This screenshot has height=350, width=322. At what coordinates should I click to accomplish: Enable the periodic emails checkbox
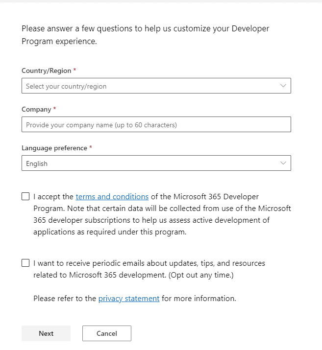point(25,263)
